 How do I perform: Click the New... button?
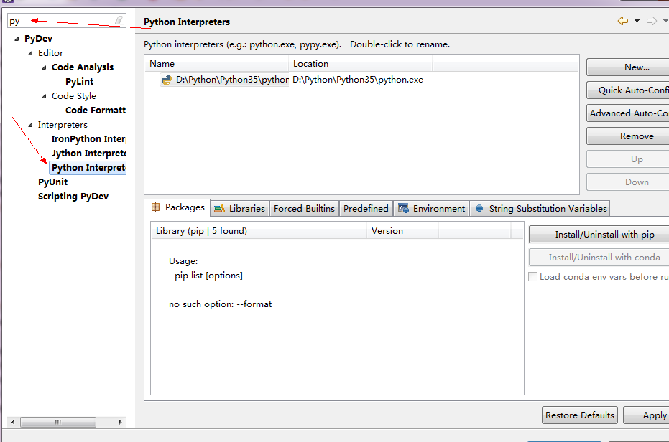(627, 67)
